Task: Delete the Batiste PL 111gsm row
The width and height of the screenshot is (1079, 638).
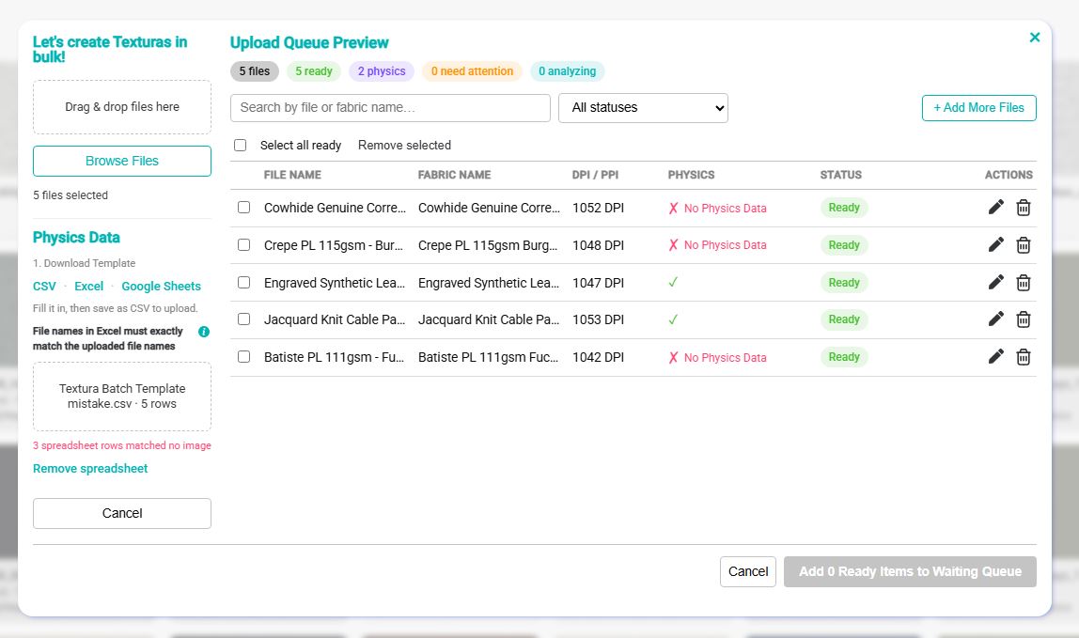Action: click(1024, 356)
